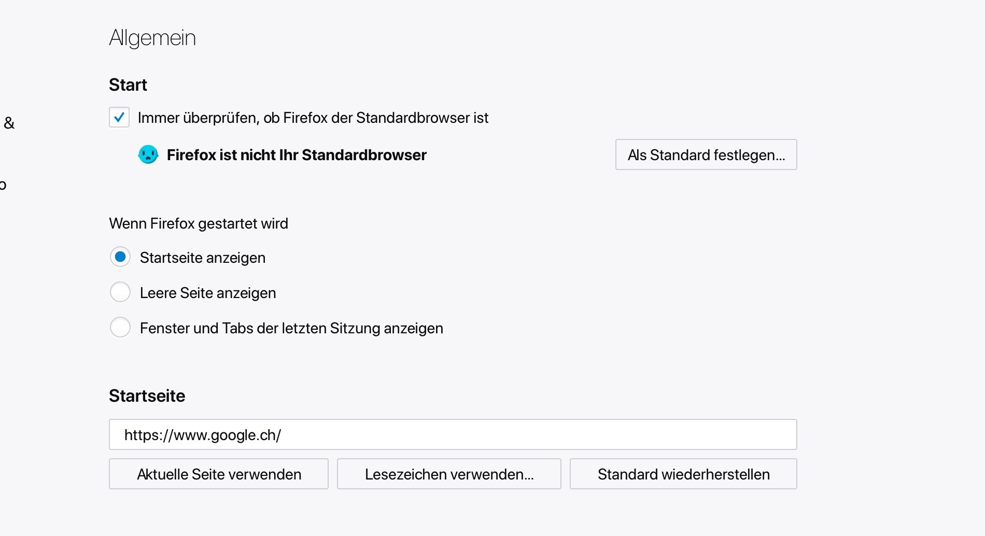Click the https://www.google.ch/ address text
Viewport: 985px width, 536px height.
202,435
